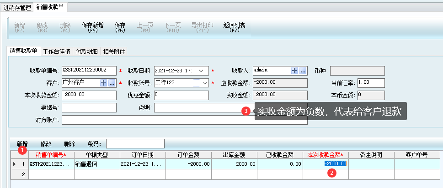Click 新增 button above the detail grid
This screenshot has width=443, height=188.
click(22, 143)
